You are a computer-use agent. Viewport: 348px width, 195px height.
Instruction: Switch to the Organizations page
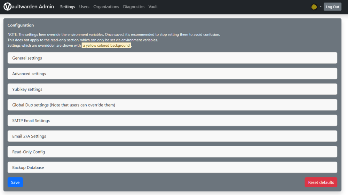click(106, 7)
